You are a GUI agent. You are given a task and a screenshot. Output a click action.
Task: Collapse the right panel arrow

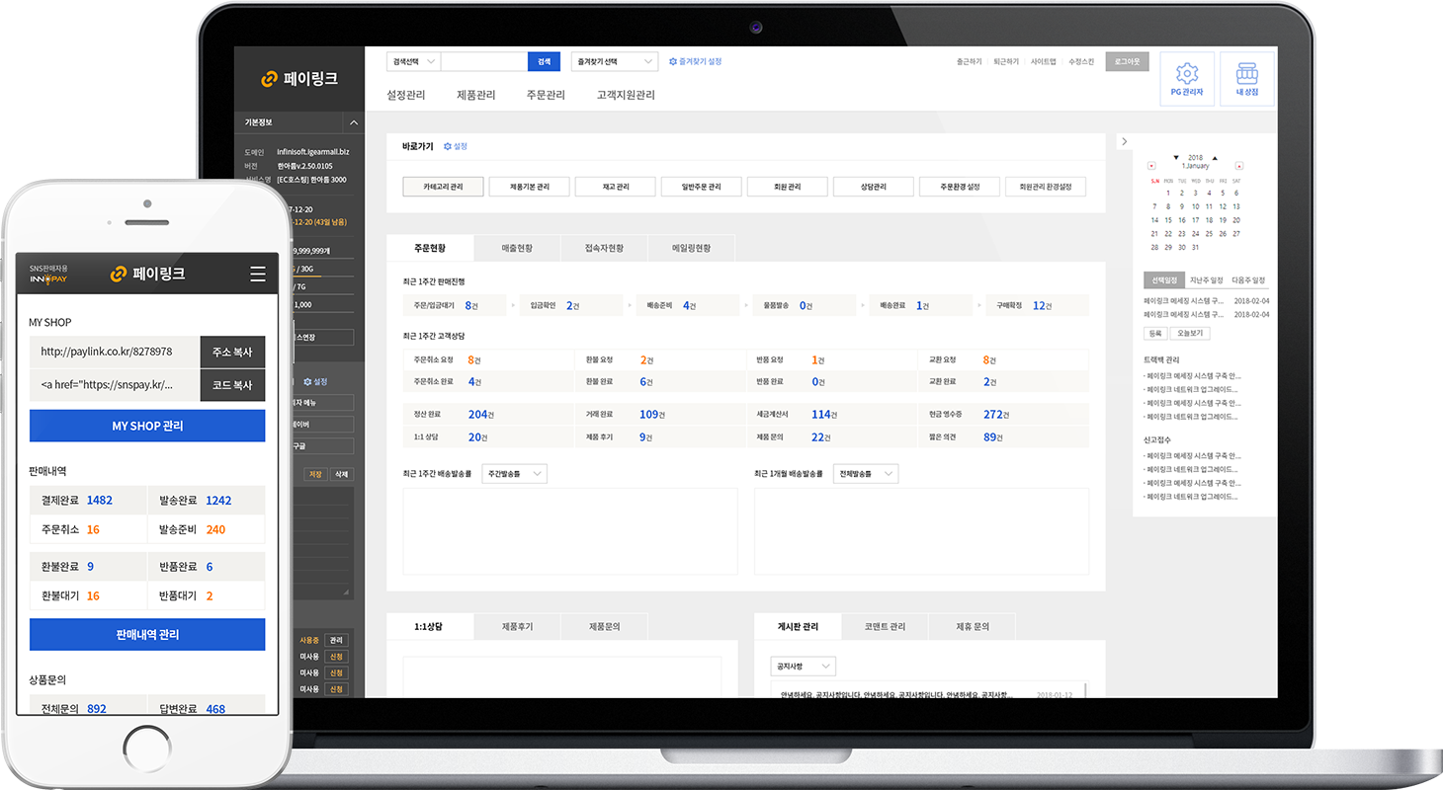tap(1125, 142)
